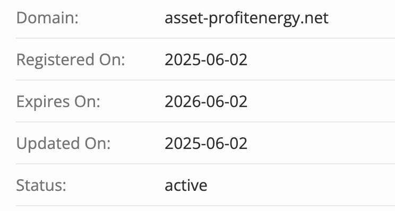
Task: Click the "Updated On:" field label
Action: click(x=63, y=144)
